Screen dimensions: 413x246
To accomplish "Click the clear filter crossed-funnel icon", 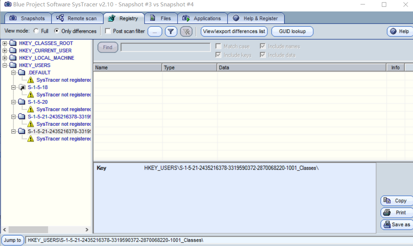I will (x=186, y=31).
